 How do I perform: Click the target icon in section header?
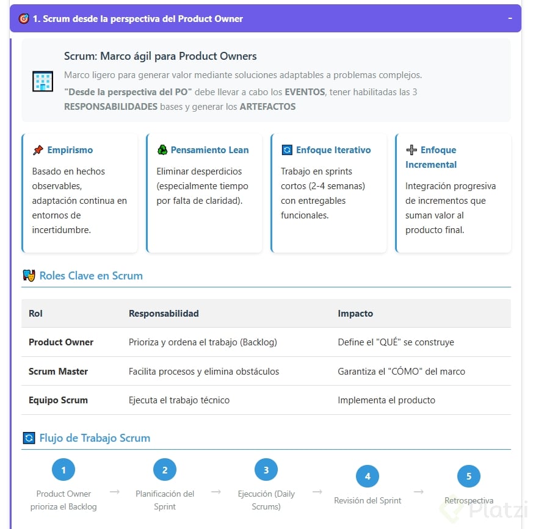24,19
